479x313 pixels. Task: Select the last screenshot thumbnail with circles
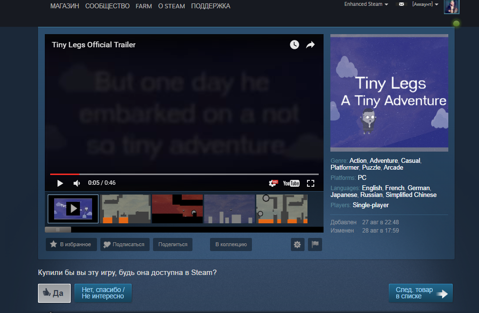[282, 209]
